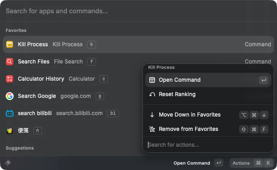
Task: Click Open Command in the bottom bar
Action: [192, 163]
